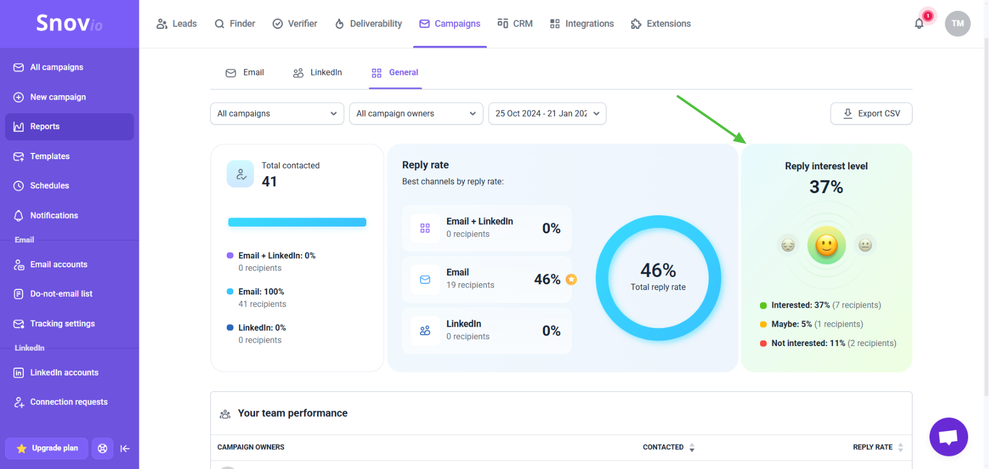The width and height of the screenshot is (989, 469).
Task: Click the Total contacted progress bar
Action: (x=297, y=222)
